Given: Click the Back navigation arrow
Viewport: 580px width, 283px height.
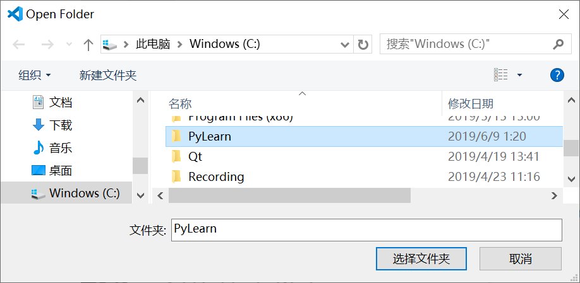Looking at the screenshot, I should point(19,44).
